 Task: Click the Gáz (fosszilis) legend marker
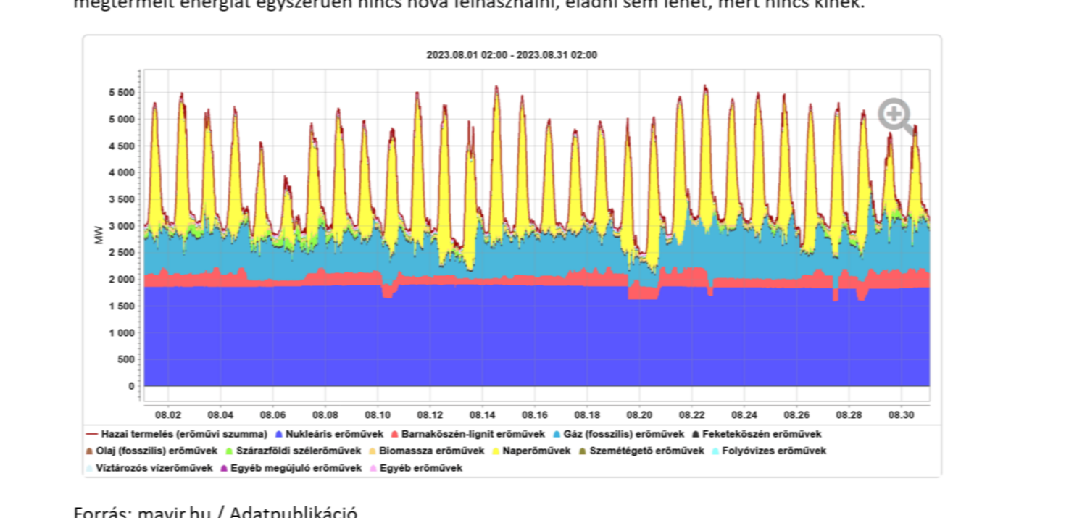[557, 435]
